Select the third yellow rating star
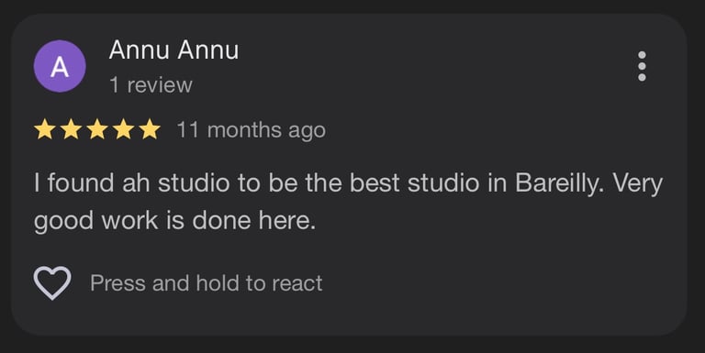 (x=97, y=130)
